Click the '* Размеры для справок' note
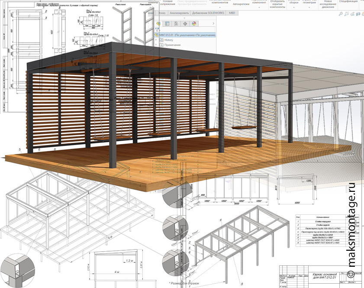Image resolution: width=364 pixels, height=288 pixels. [184, 283]
